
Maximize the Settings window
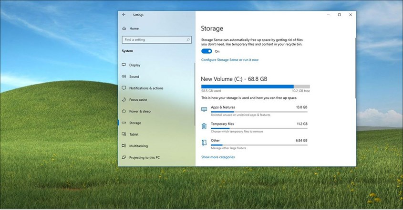coord(339,15)
